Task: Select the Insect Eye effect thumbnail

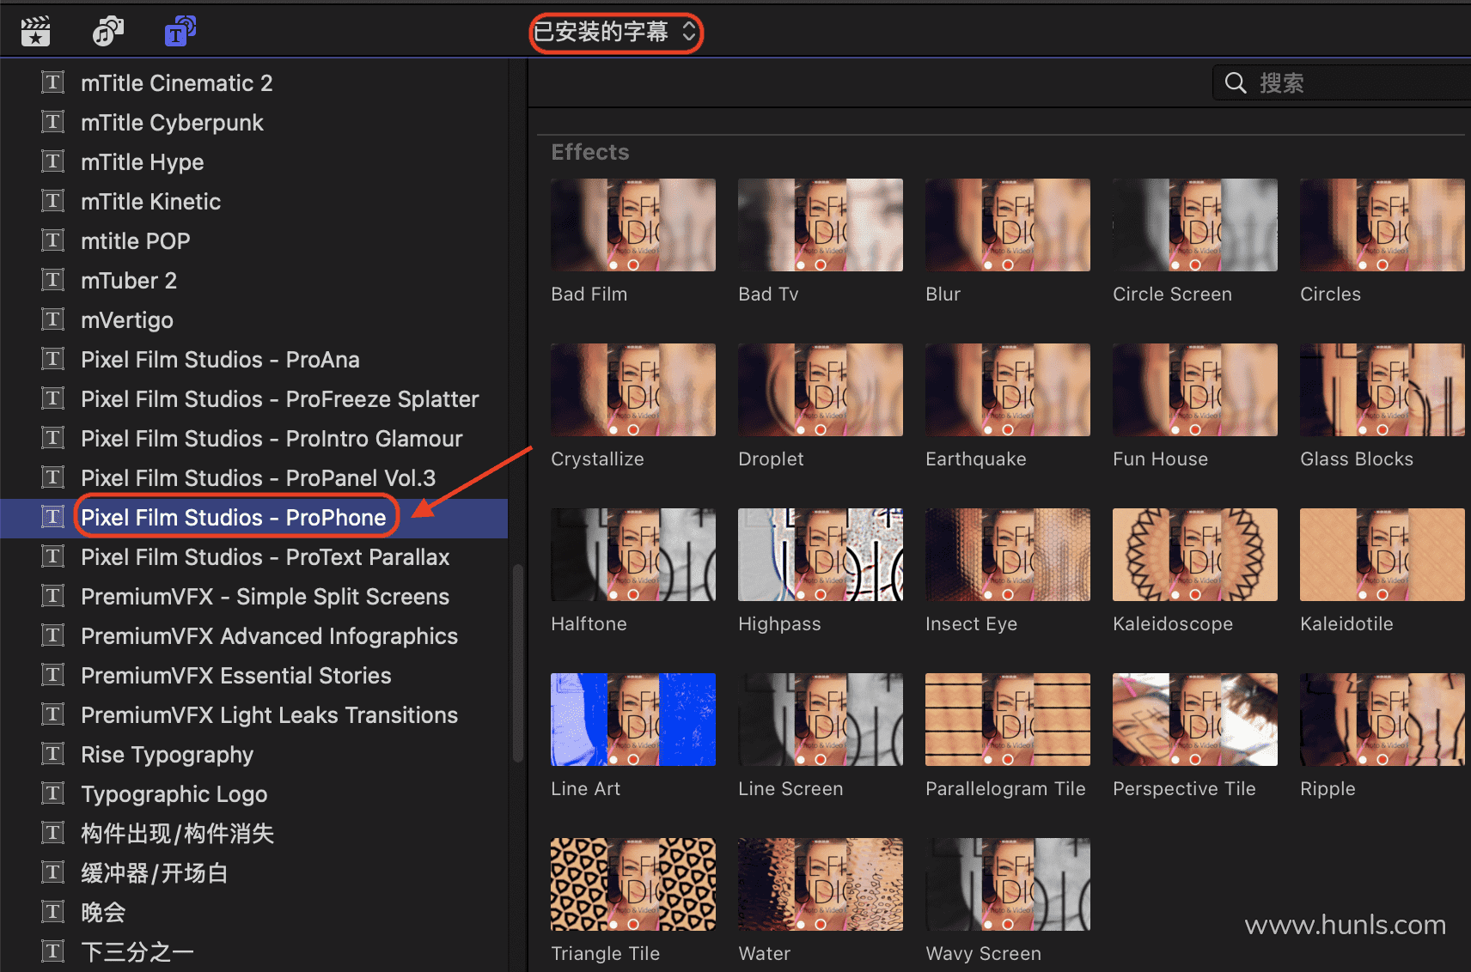Action: [x=1008, y=555]
